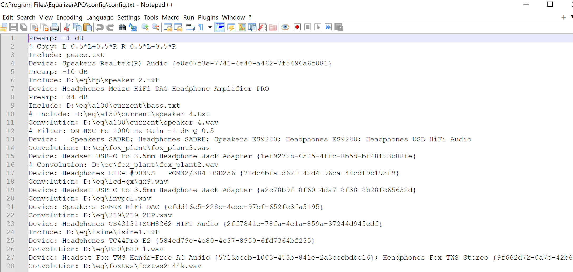Screen dimensions: 573x272
Task: Click text 'Convolution: D:\eq\fox_plant\fox_plant3.wav'
Action: (x=119, y=148)
